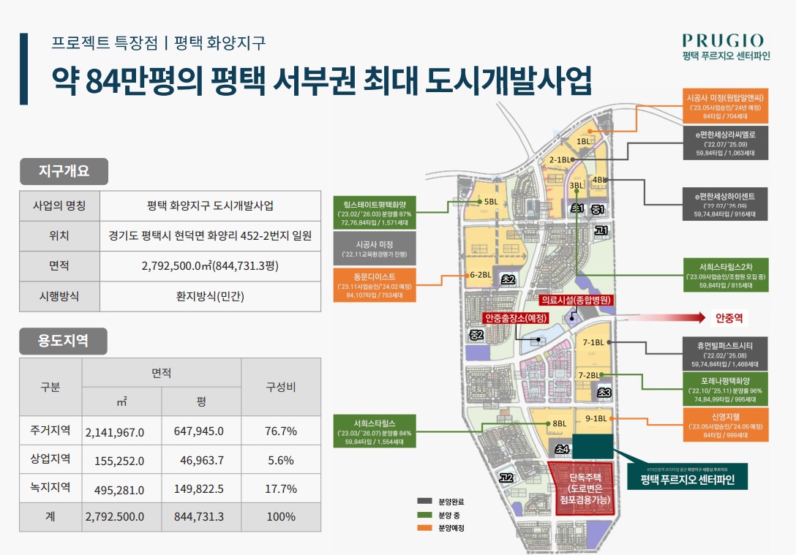The width and height of the screenshot is (796, 555).
Task: Click the 평택 푸르지오 센터파인 callout label
Action: (x=688, y=476)
